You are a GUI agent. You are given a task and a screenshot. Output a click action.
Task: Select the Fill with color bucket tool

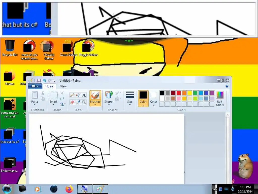pyautogui.click(x=78, y=95)
